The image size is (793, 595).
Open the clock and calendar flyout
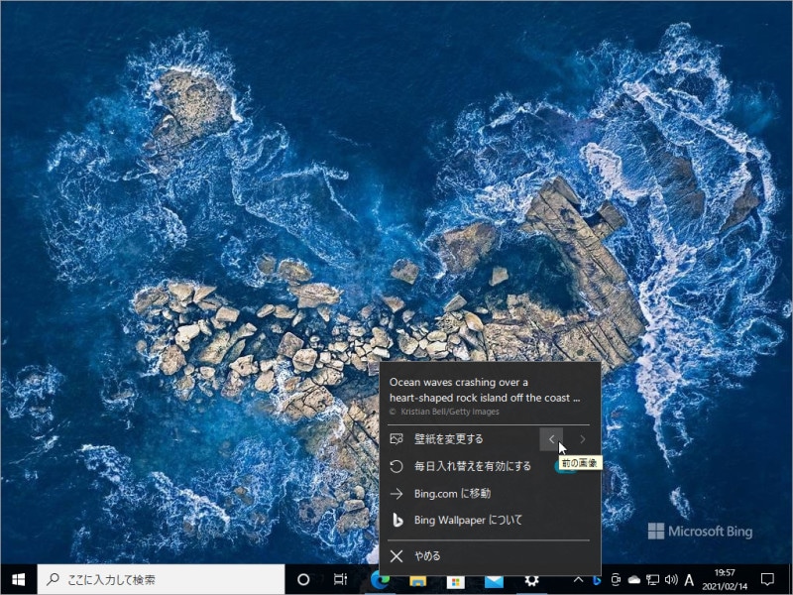pyautogui.click(x=724, y=579)
